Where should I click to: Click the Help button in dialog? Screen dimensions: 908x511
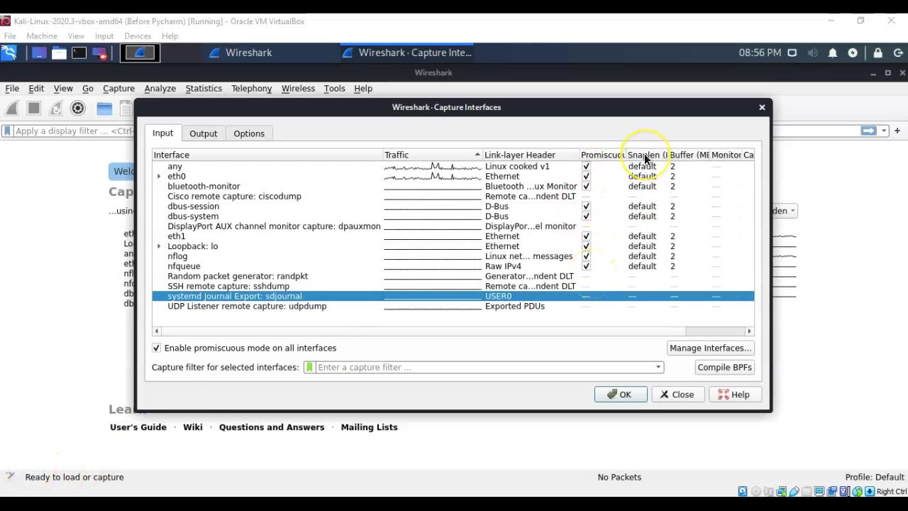click(x=733, y=395)
